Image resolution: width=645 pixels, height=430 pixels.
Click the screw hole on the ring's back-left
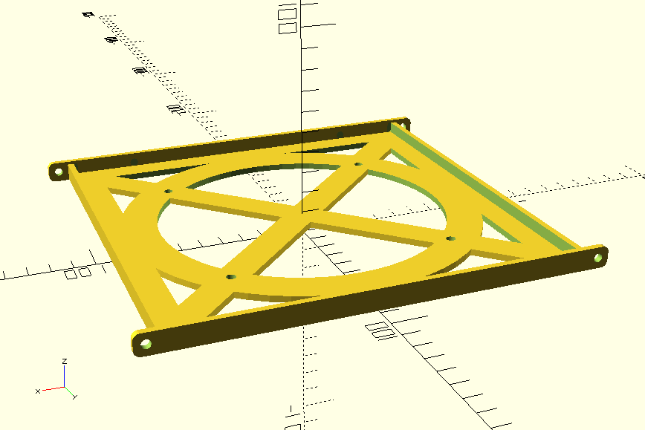coord(168,191)
